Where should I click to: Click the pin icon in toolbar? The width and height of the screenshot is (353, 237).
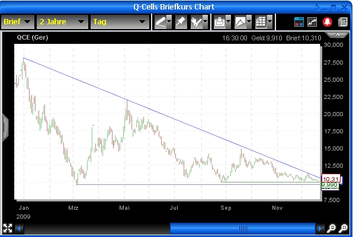[181, 22]
